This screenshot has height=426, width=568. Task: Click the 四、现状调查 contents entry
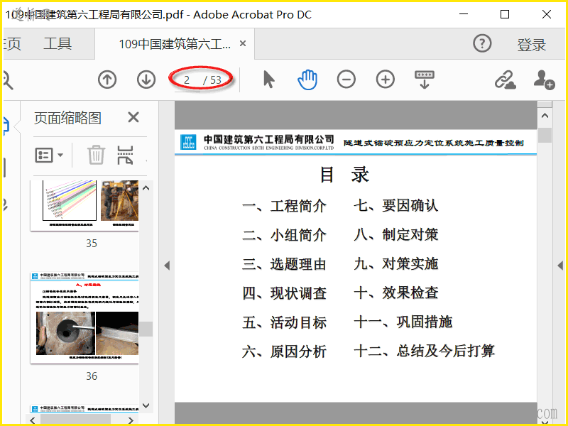coord(285,293)
